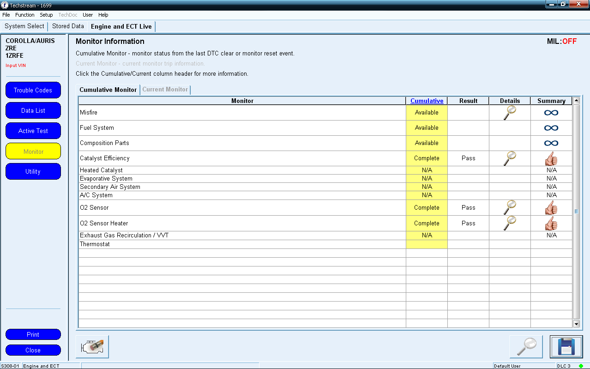Select the Engine and ECT Live tab
The image size is (590, 369).
click(x=121, y=26)
